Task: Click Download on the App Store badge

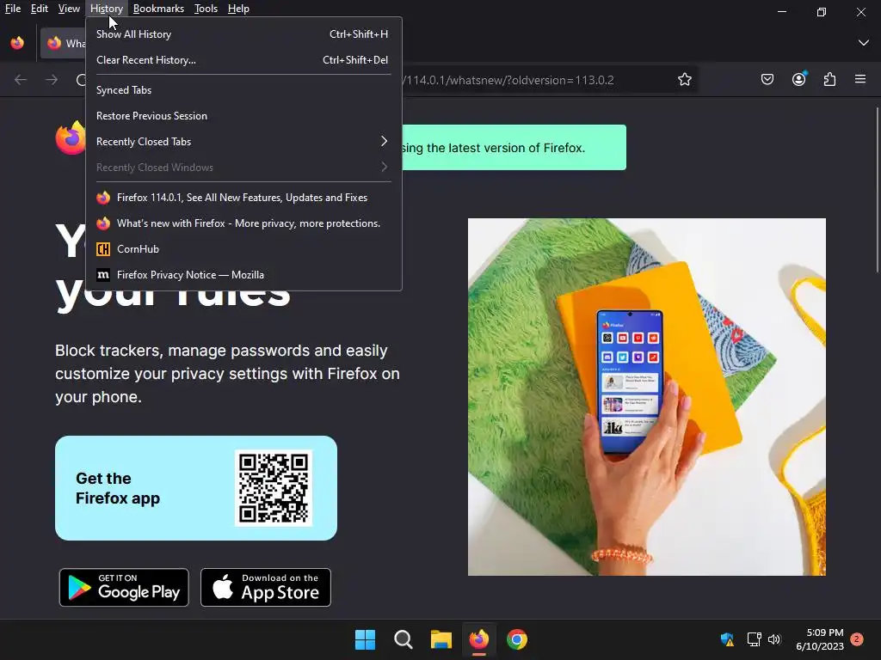Action: 266,588
